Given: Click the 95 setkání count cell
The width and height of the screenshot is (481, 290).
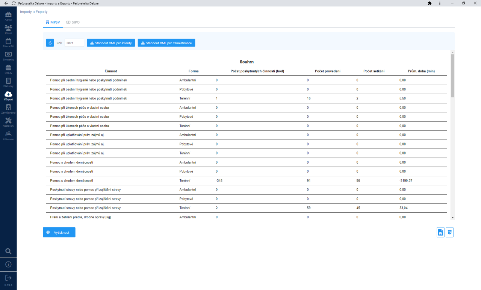Looking at the screenshot, I should 358,180.
